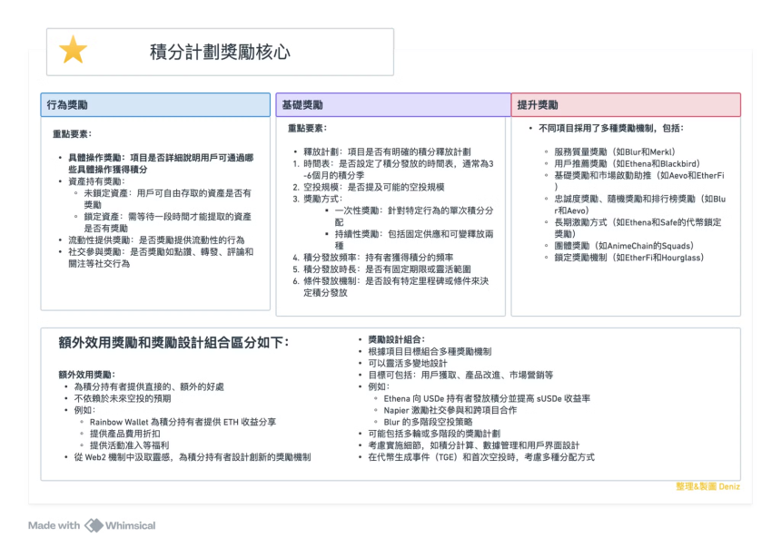Click the 具體操作獎勵 bullet text

click(161, 163)
